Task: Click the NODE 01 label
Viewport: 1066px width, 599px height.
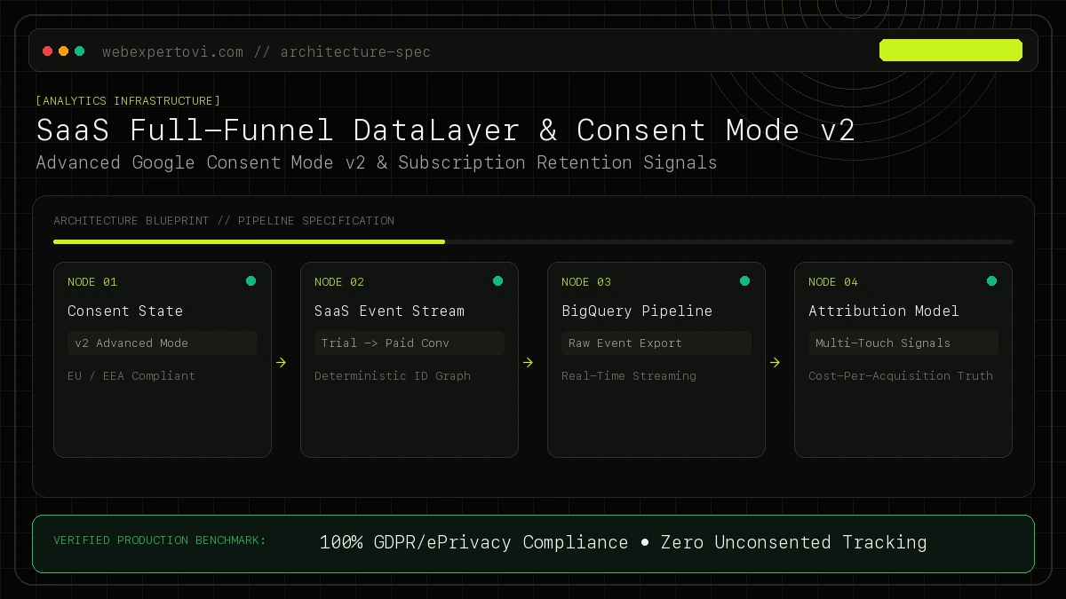Action: point(92,282)
